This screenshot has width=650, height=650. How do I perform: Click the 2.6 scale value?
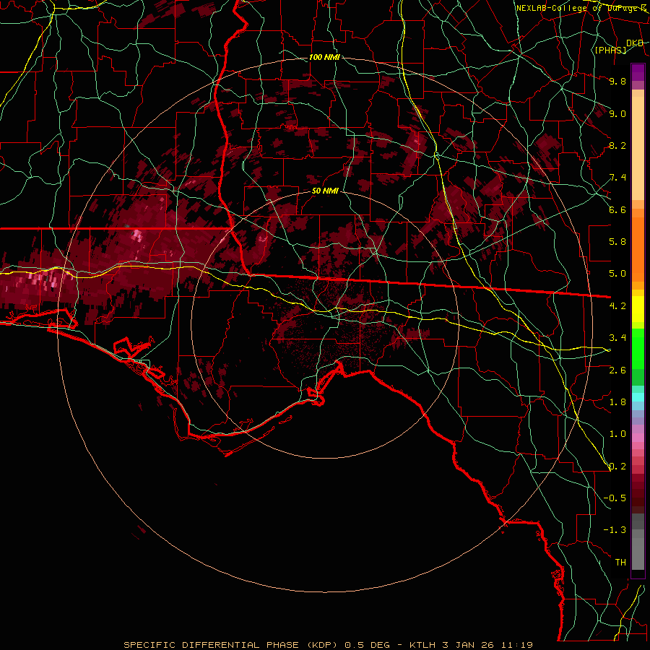[617, 370]
